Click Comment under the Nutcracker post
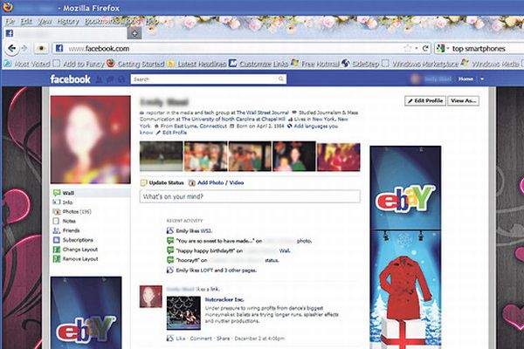Screen dimensions: 524x349 point(201,339)
